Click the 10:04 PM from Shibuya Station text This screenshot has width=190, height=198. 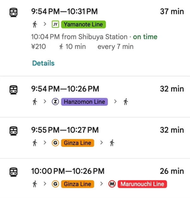coord(79,37)
